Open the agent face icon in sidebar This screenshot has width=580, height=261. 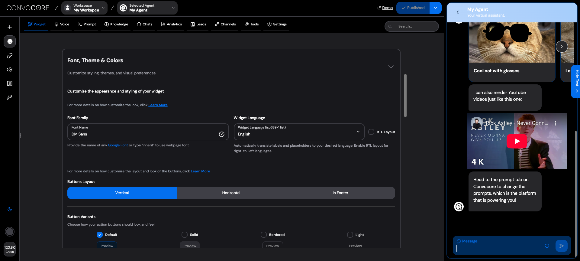coord(10,41)
